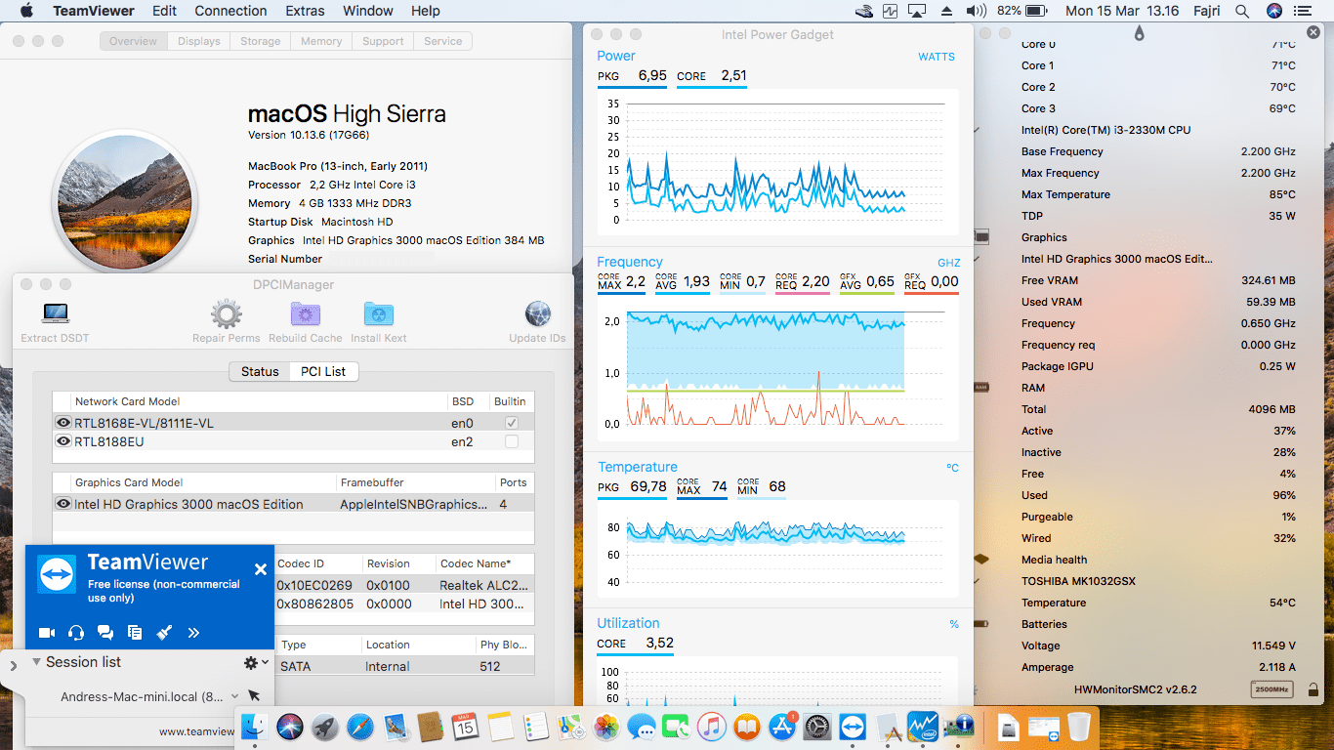
Task: Click the High Sierra mountain image
Action: (124, 200)
